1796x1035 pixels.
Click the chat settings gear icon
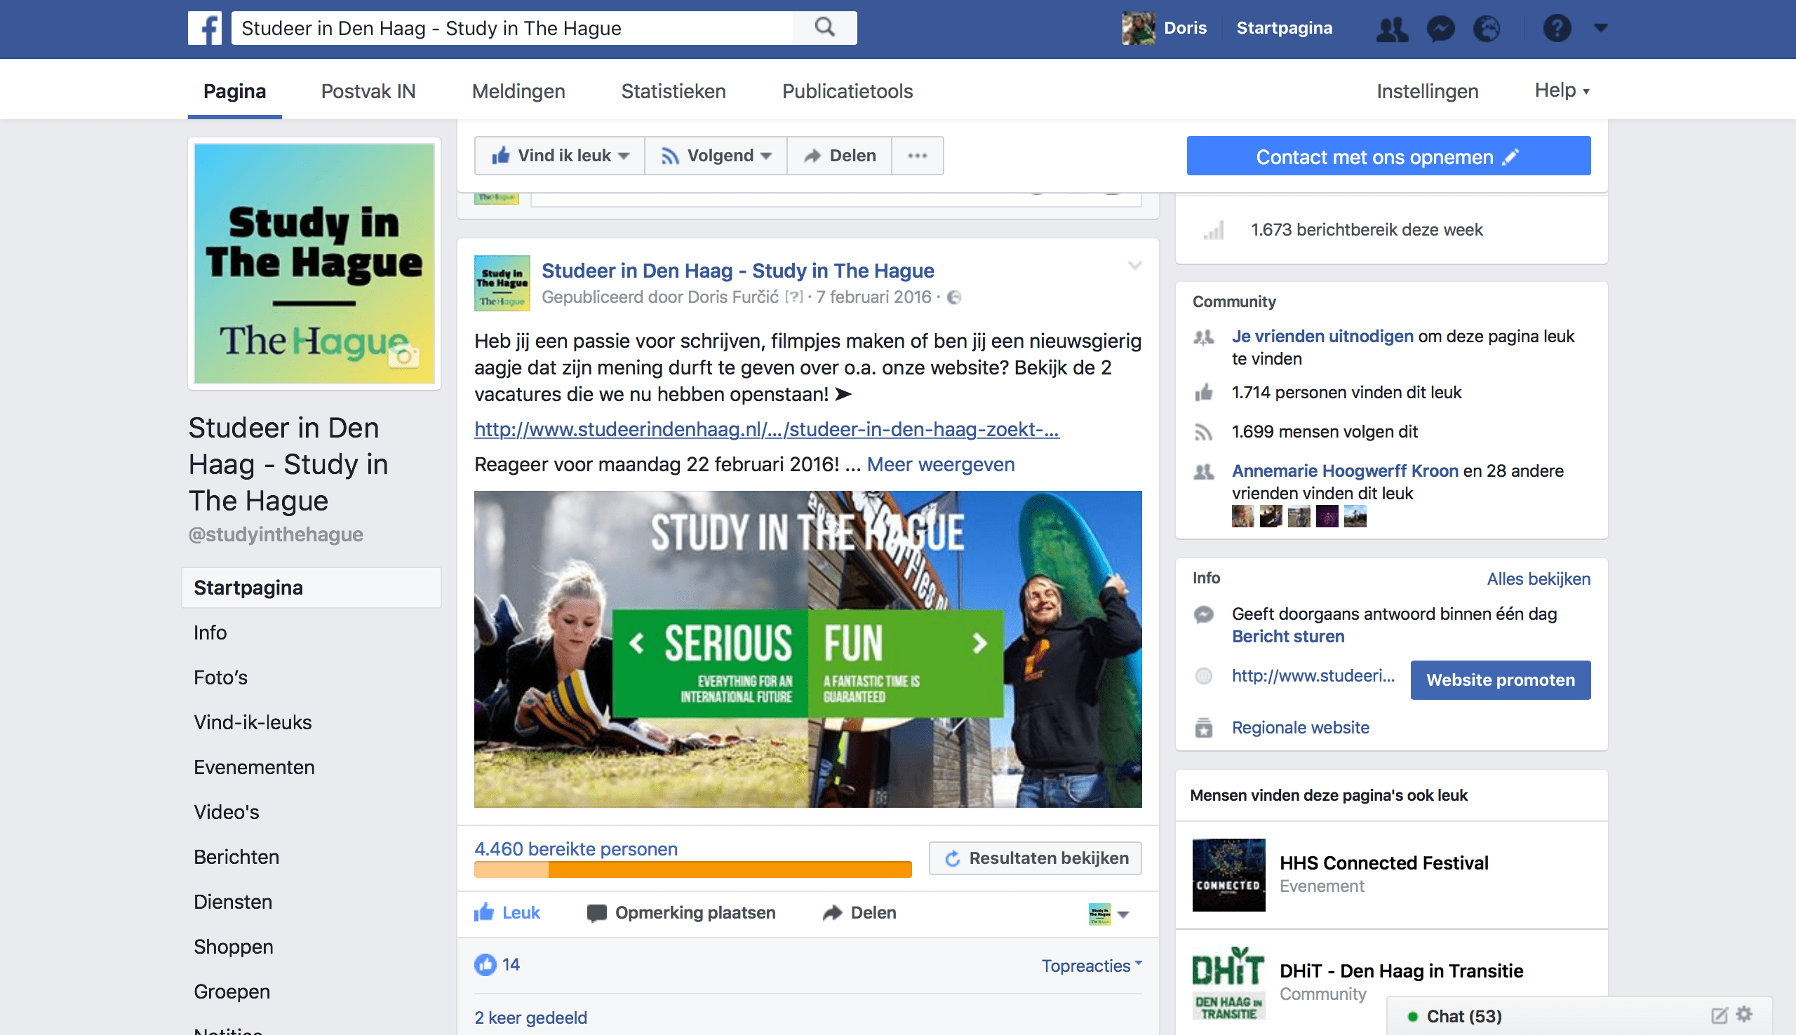pyautogui.click(x=1744, y=1015)
